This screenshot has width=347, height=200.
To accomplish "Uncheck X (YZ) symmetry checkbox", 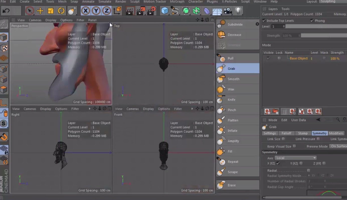I will point(278,163).
